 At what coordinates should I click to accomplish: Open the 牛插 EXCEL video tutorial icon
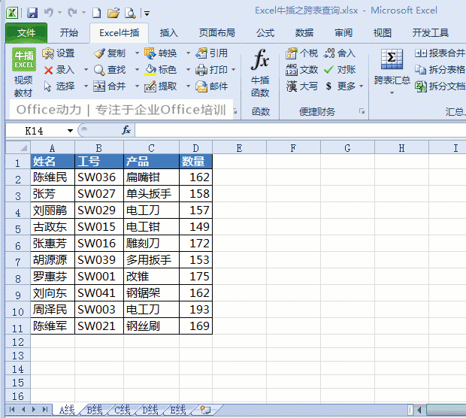pos(24,59)
